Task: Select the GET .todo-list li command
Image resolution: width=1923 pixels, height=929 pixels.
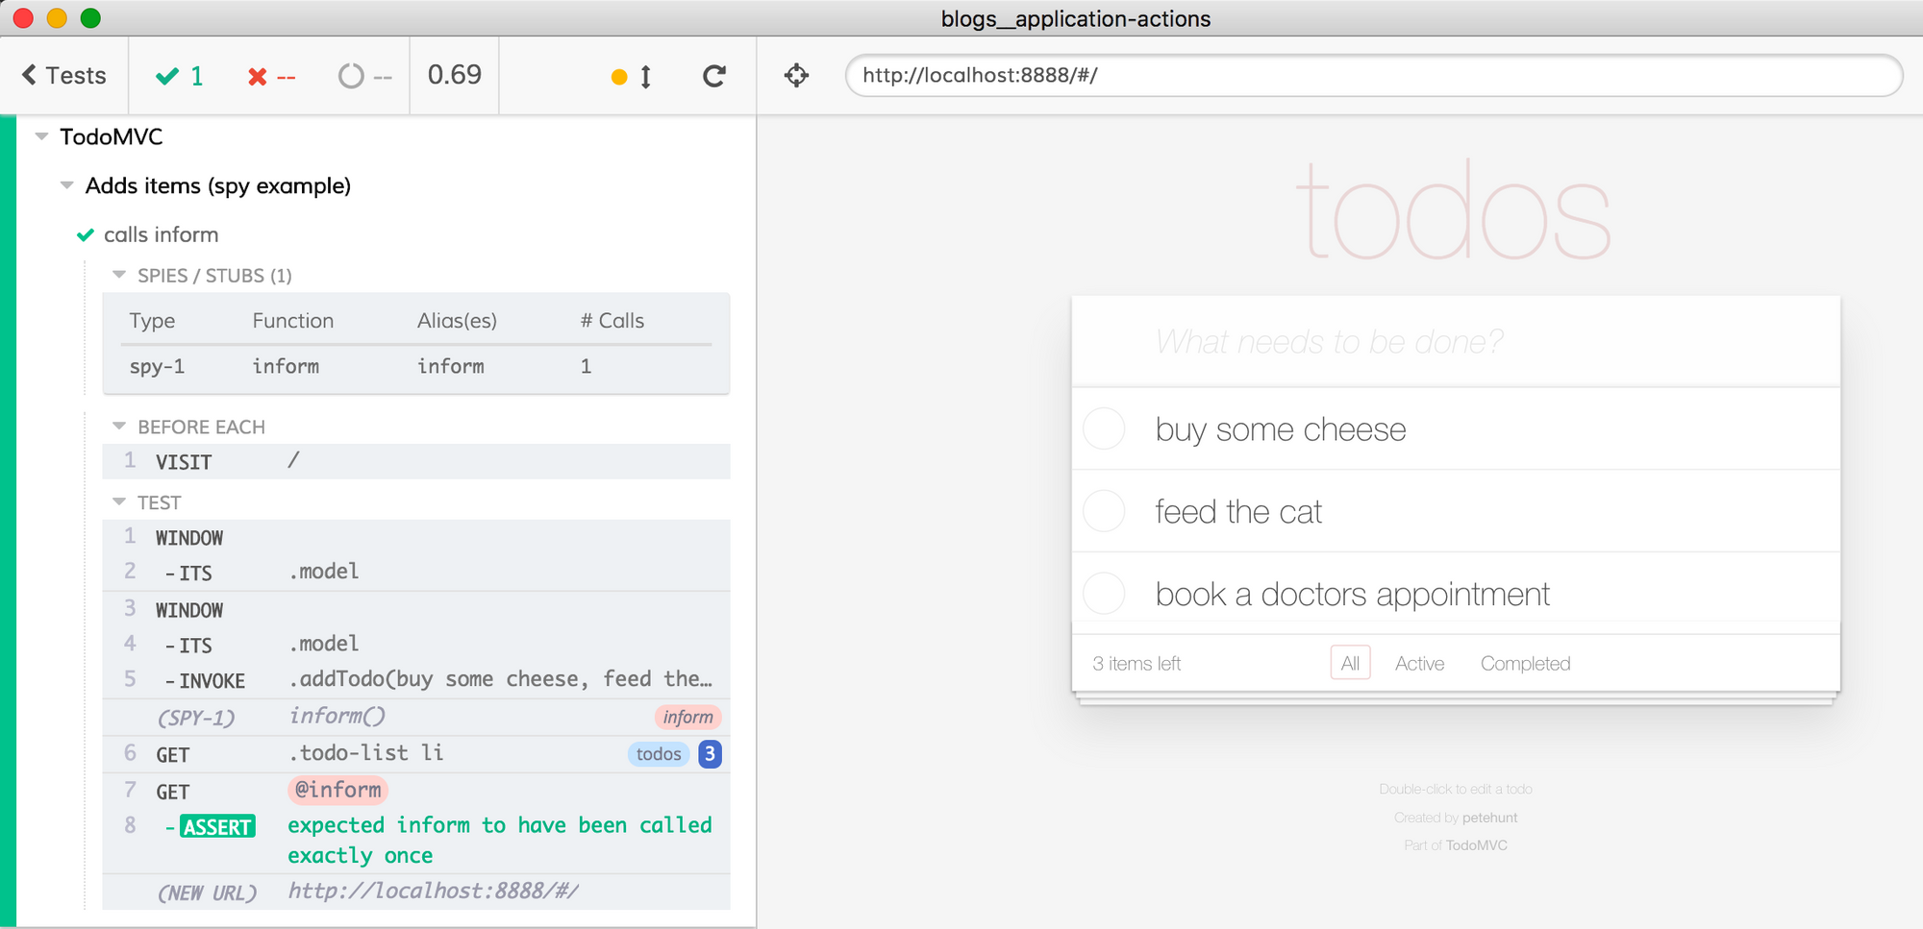Action: (x=416, y=754)
